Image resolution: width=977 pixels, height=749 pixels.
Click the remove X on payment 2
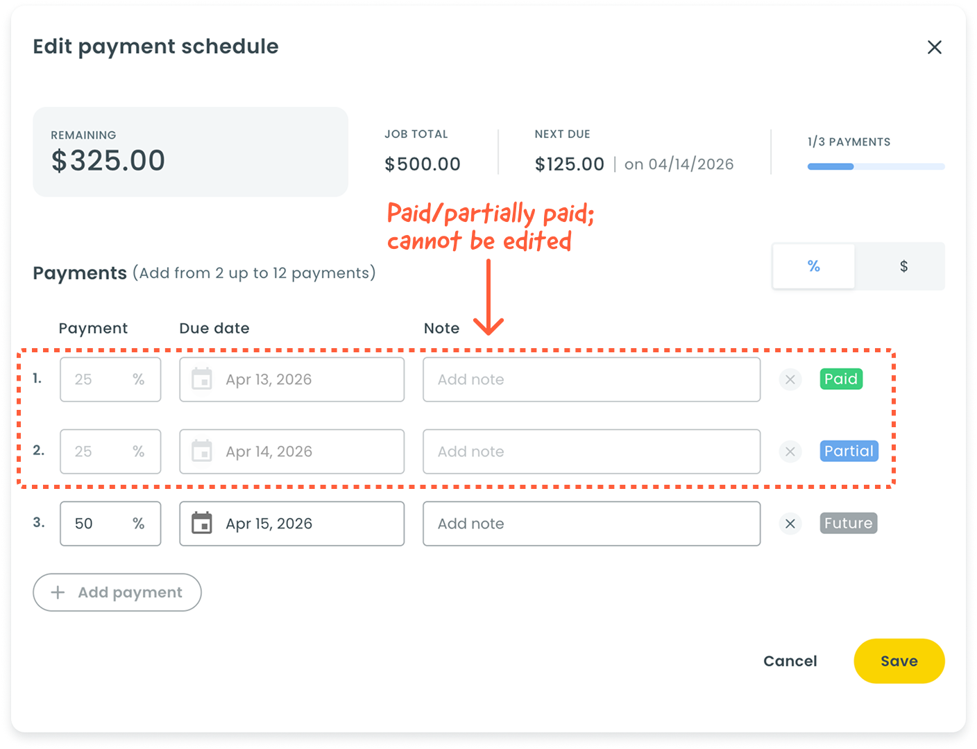pyautogui.click(x=790, y=451)
